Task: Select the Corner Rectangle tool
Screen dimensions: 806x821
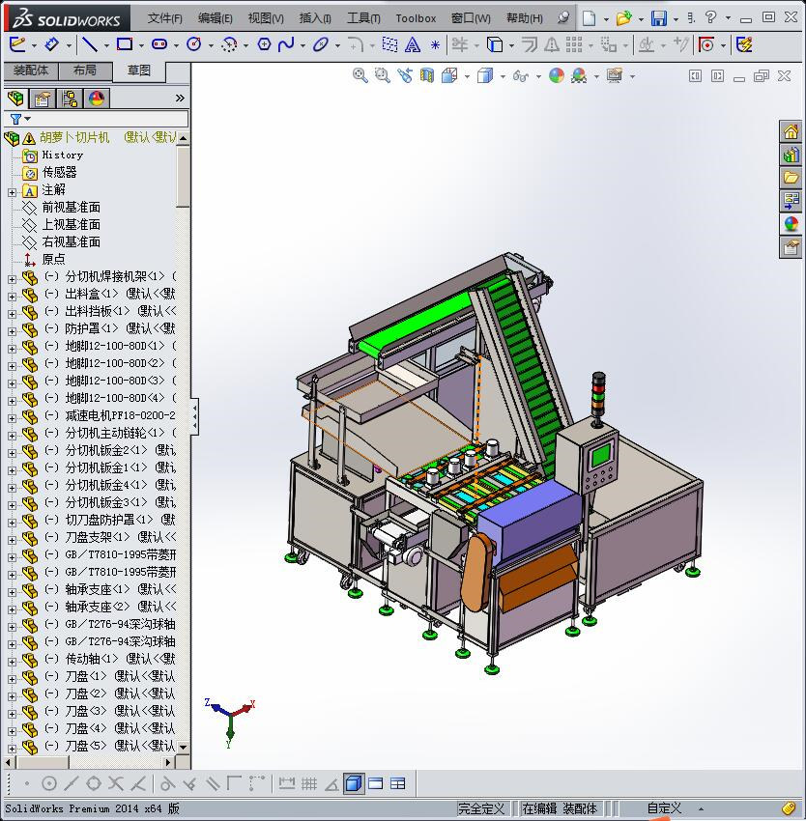Action: (125, 44)
